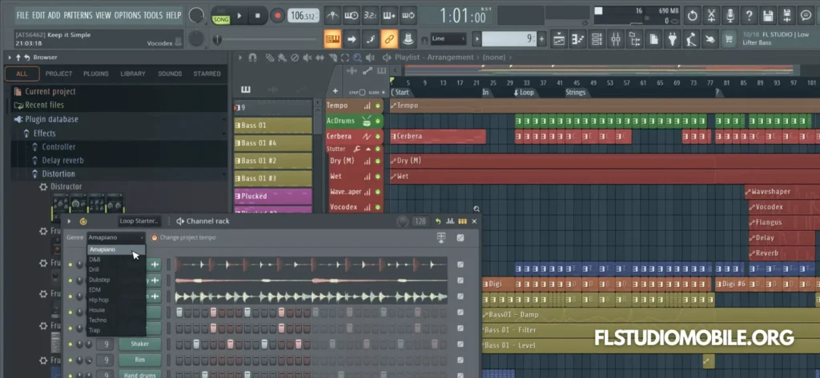Mute the Rim channel via green LED
Screen dimensions: 820x378
[x=70, y=360]
